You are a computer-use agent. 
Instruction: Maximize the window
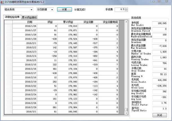click(159, 1)
